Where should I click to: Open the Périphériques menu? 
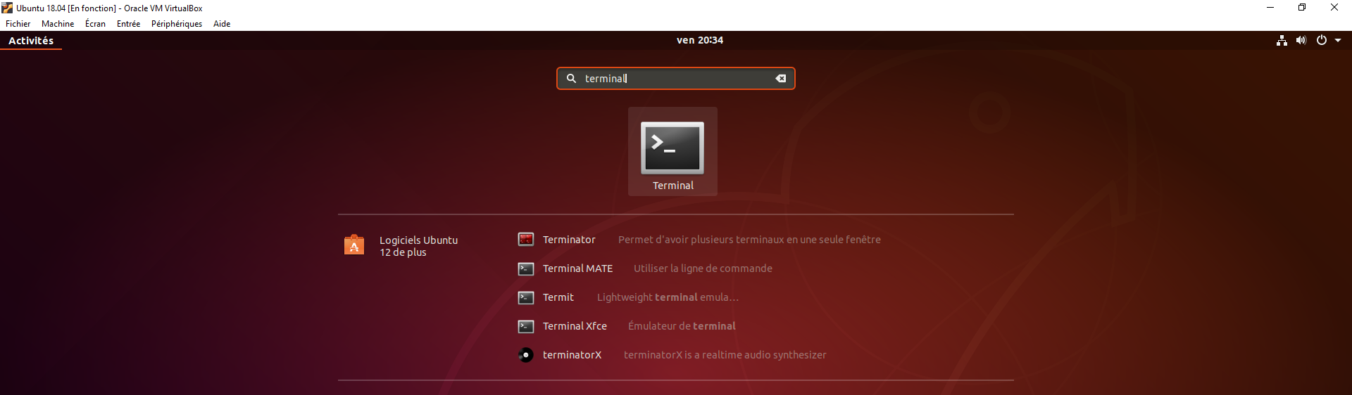(177, 24)
